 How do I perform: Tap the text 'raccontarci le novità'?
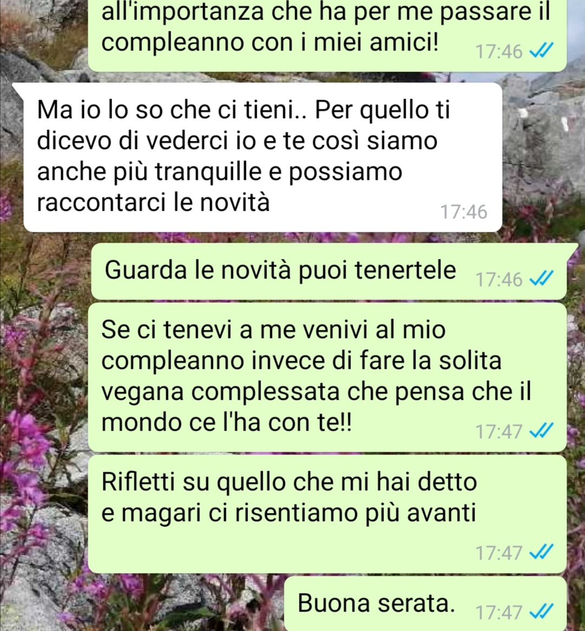click(153, 202)
